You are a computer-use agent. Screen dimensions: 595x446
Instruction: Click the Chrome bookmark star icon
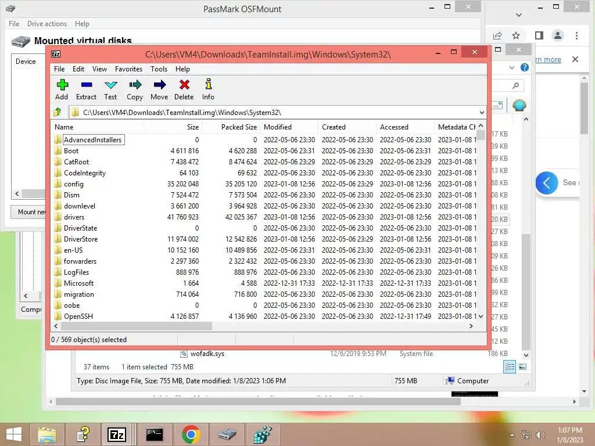516,35
